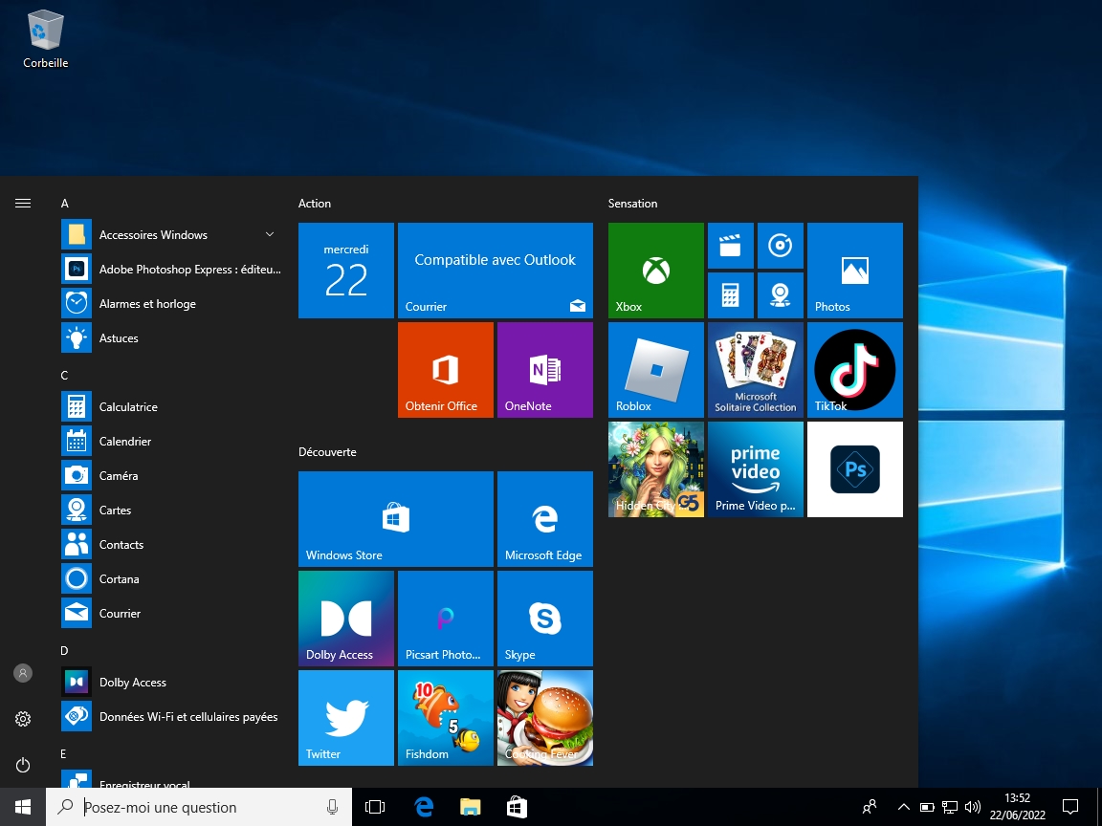Expand the Start menu hamburger button

[x=23, y=203]
